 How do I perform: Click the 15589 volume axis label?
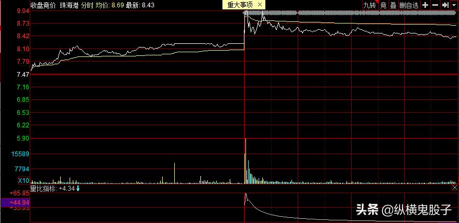point(21,154)
